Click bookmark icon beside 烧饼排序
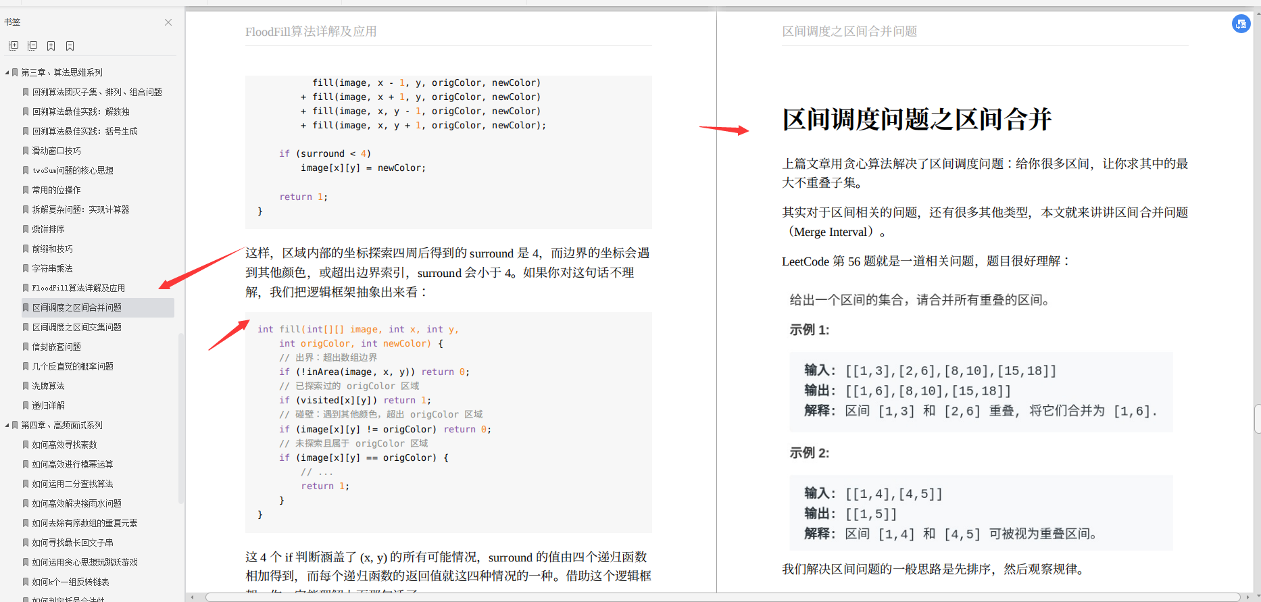 [26, 229]
